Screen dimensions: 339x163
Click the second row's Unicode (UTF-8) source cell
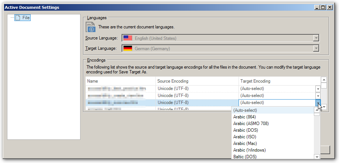tap(197, 96)
